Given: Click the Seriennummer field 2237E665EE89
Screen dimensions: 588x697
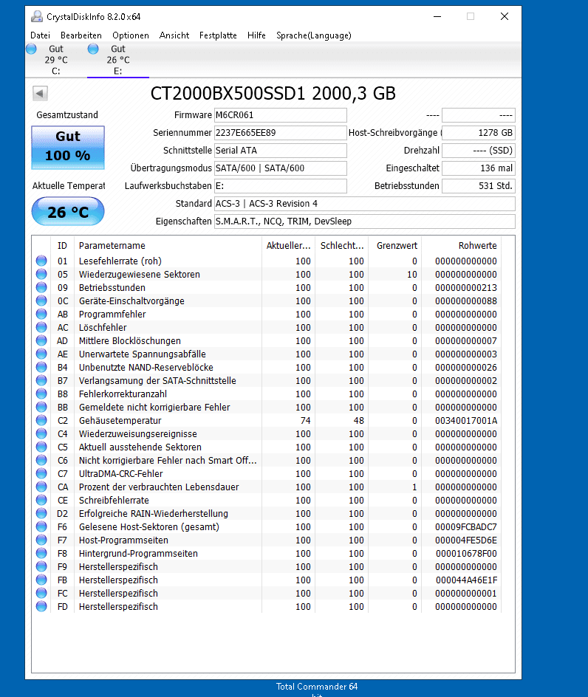Looking at the screenshot, I should pyautogui.click(x=280, y=133).
